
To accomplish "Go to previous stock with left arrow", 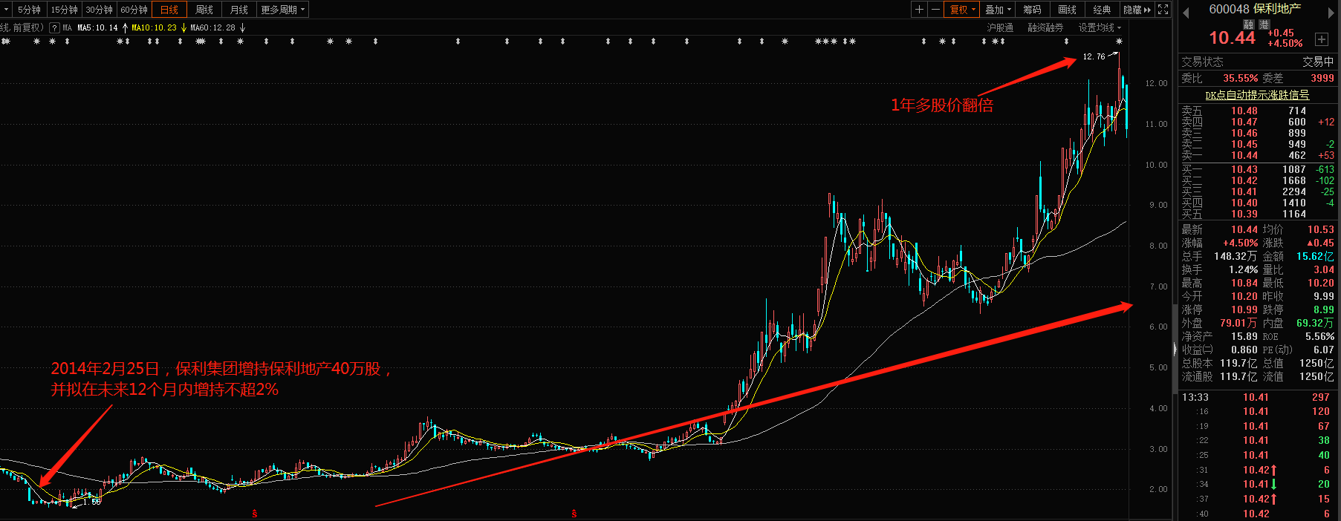I will point(1186,12).
